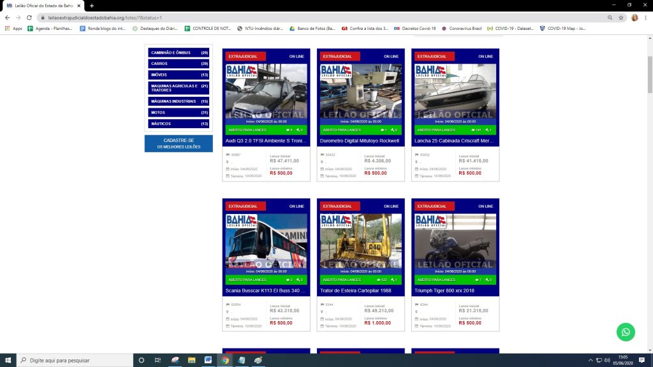Viewport: 653px width, 367px height.
Task: Switch to Chrome in the taskbar
Action: pos(225,361)
